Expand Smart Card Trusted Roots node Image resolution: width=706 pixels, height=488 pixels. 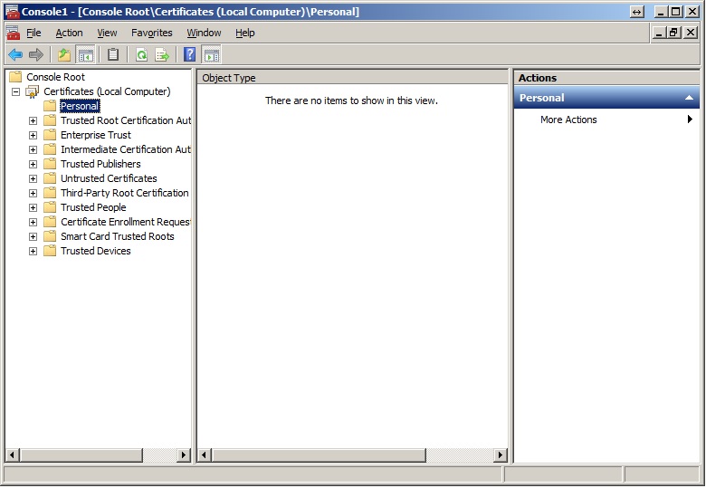click(33, 236)
